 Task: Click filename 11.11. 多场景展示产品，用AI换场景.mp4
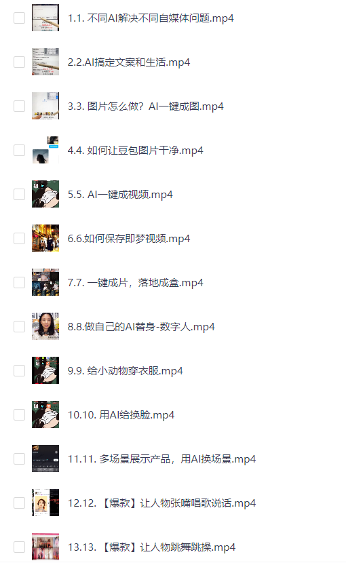pos(162,459)
